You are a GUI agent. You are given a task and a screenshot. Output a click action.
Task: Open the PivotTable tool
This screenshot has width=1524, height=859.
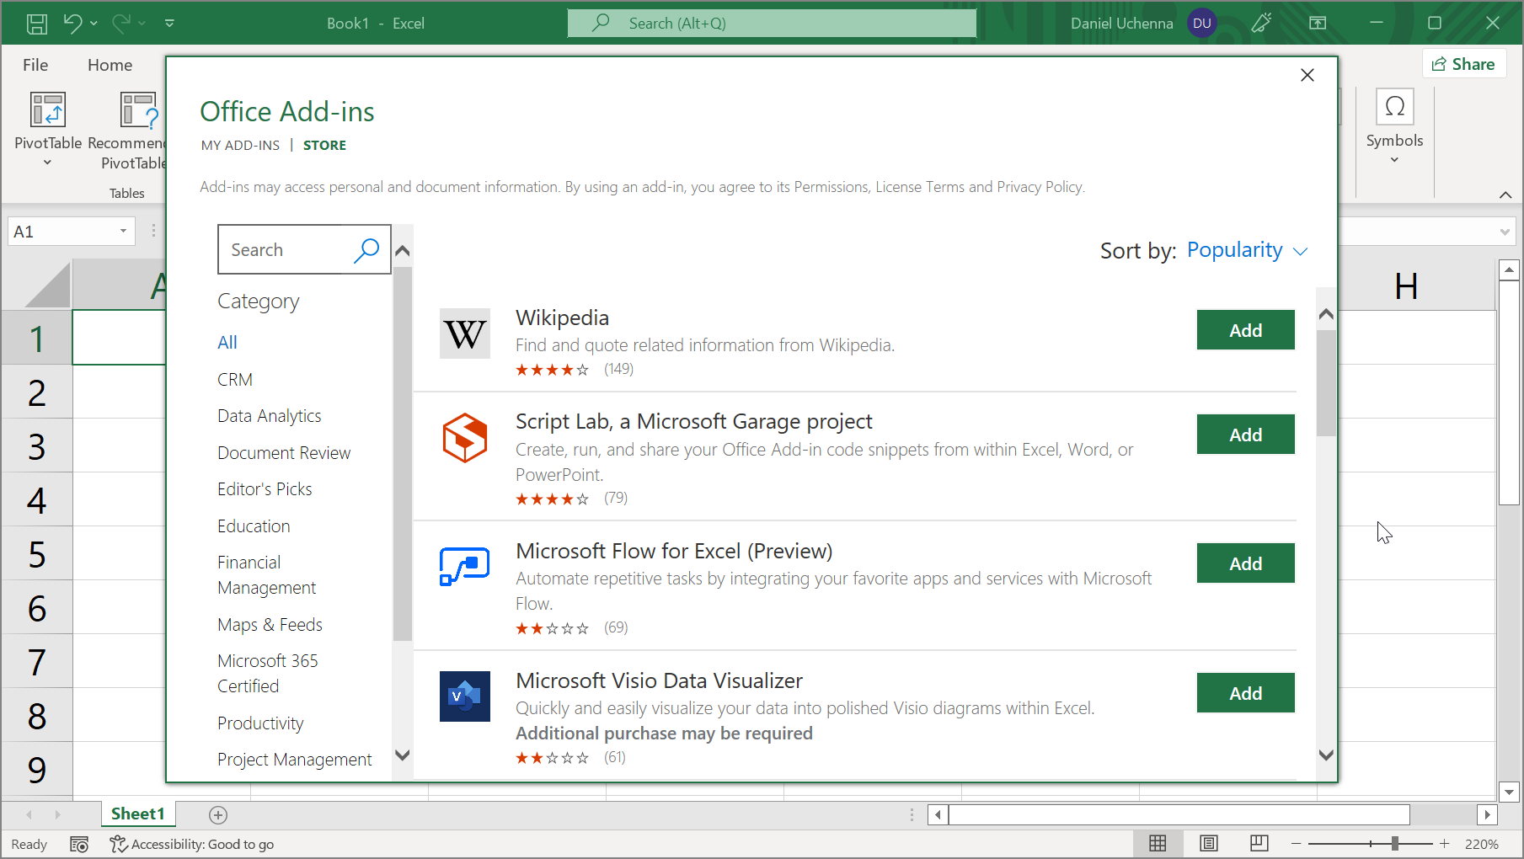[48, 126]
